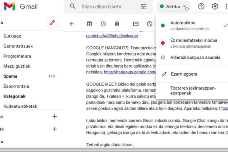The width and height of the screenshot is (228, 152).
Task: Open Kudeatu etiketak
Action: [x=20, y=106]
